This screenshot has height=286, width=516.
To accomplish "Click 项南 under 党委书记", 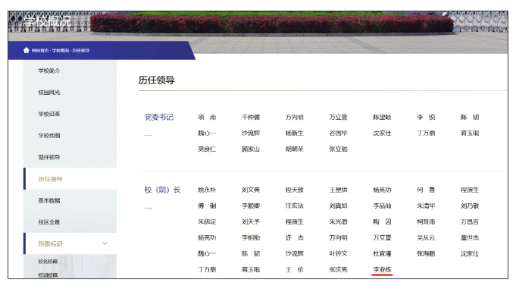I will (x=207, y=117).
